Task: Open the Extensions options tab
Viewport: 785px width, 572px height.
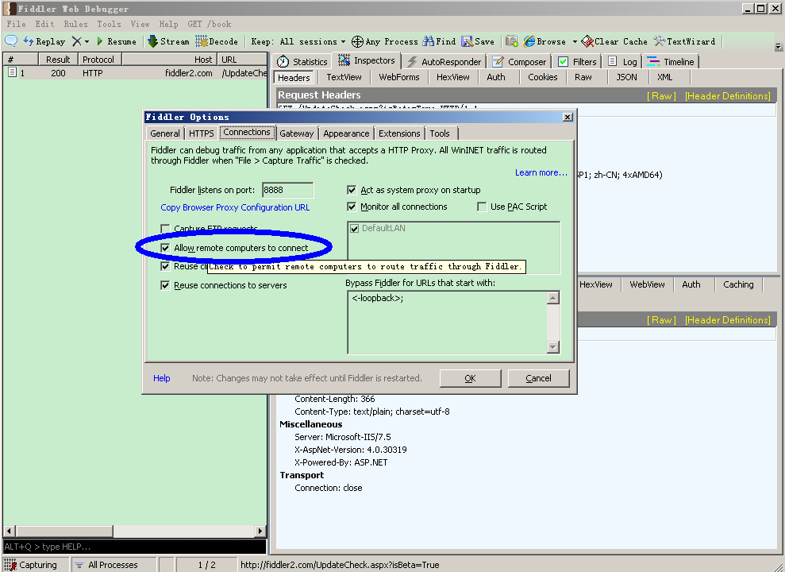Action: (x=399, y=133)
